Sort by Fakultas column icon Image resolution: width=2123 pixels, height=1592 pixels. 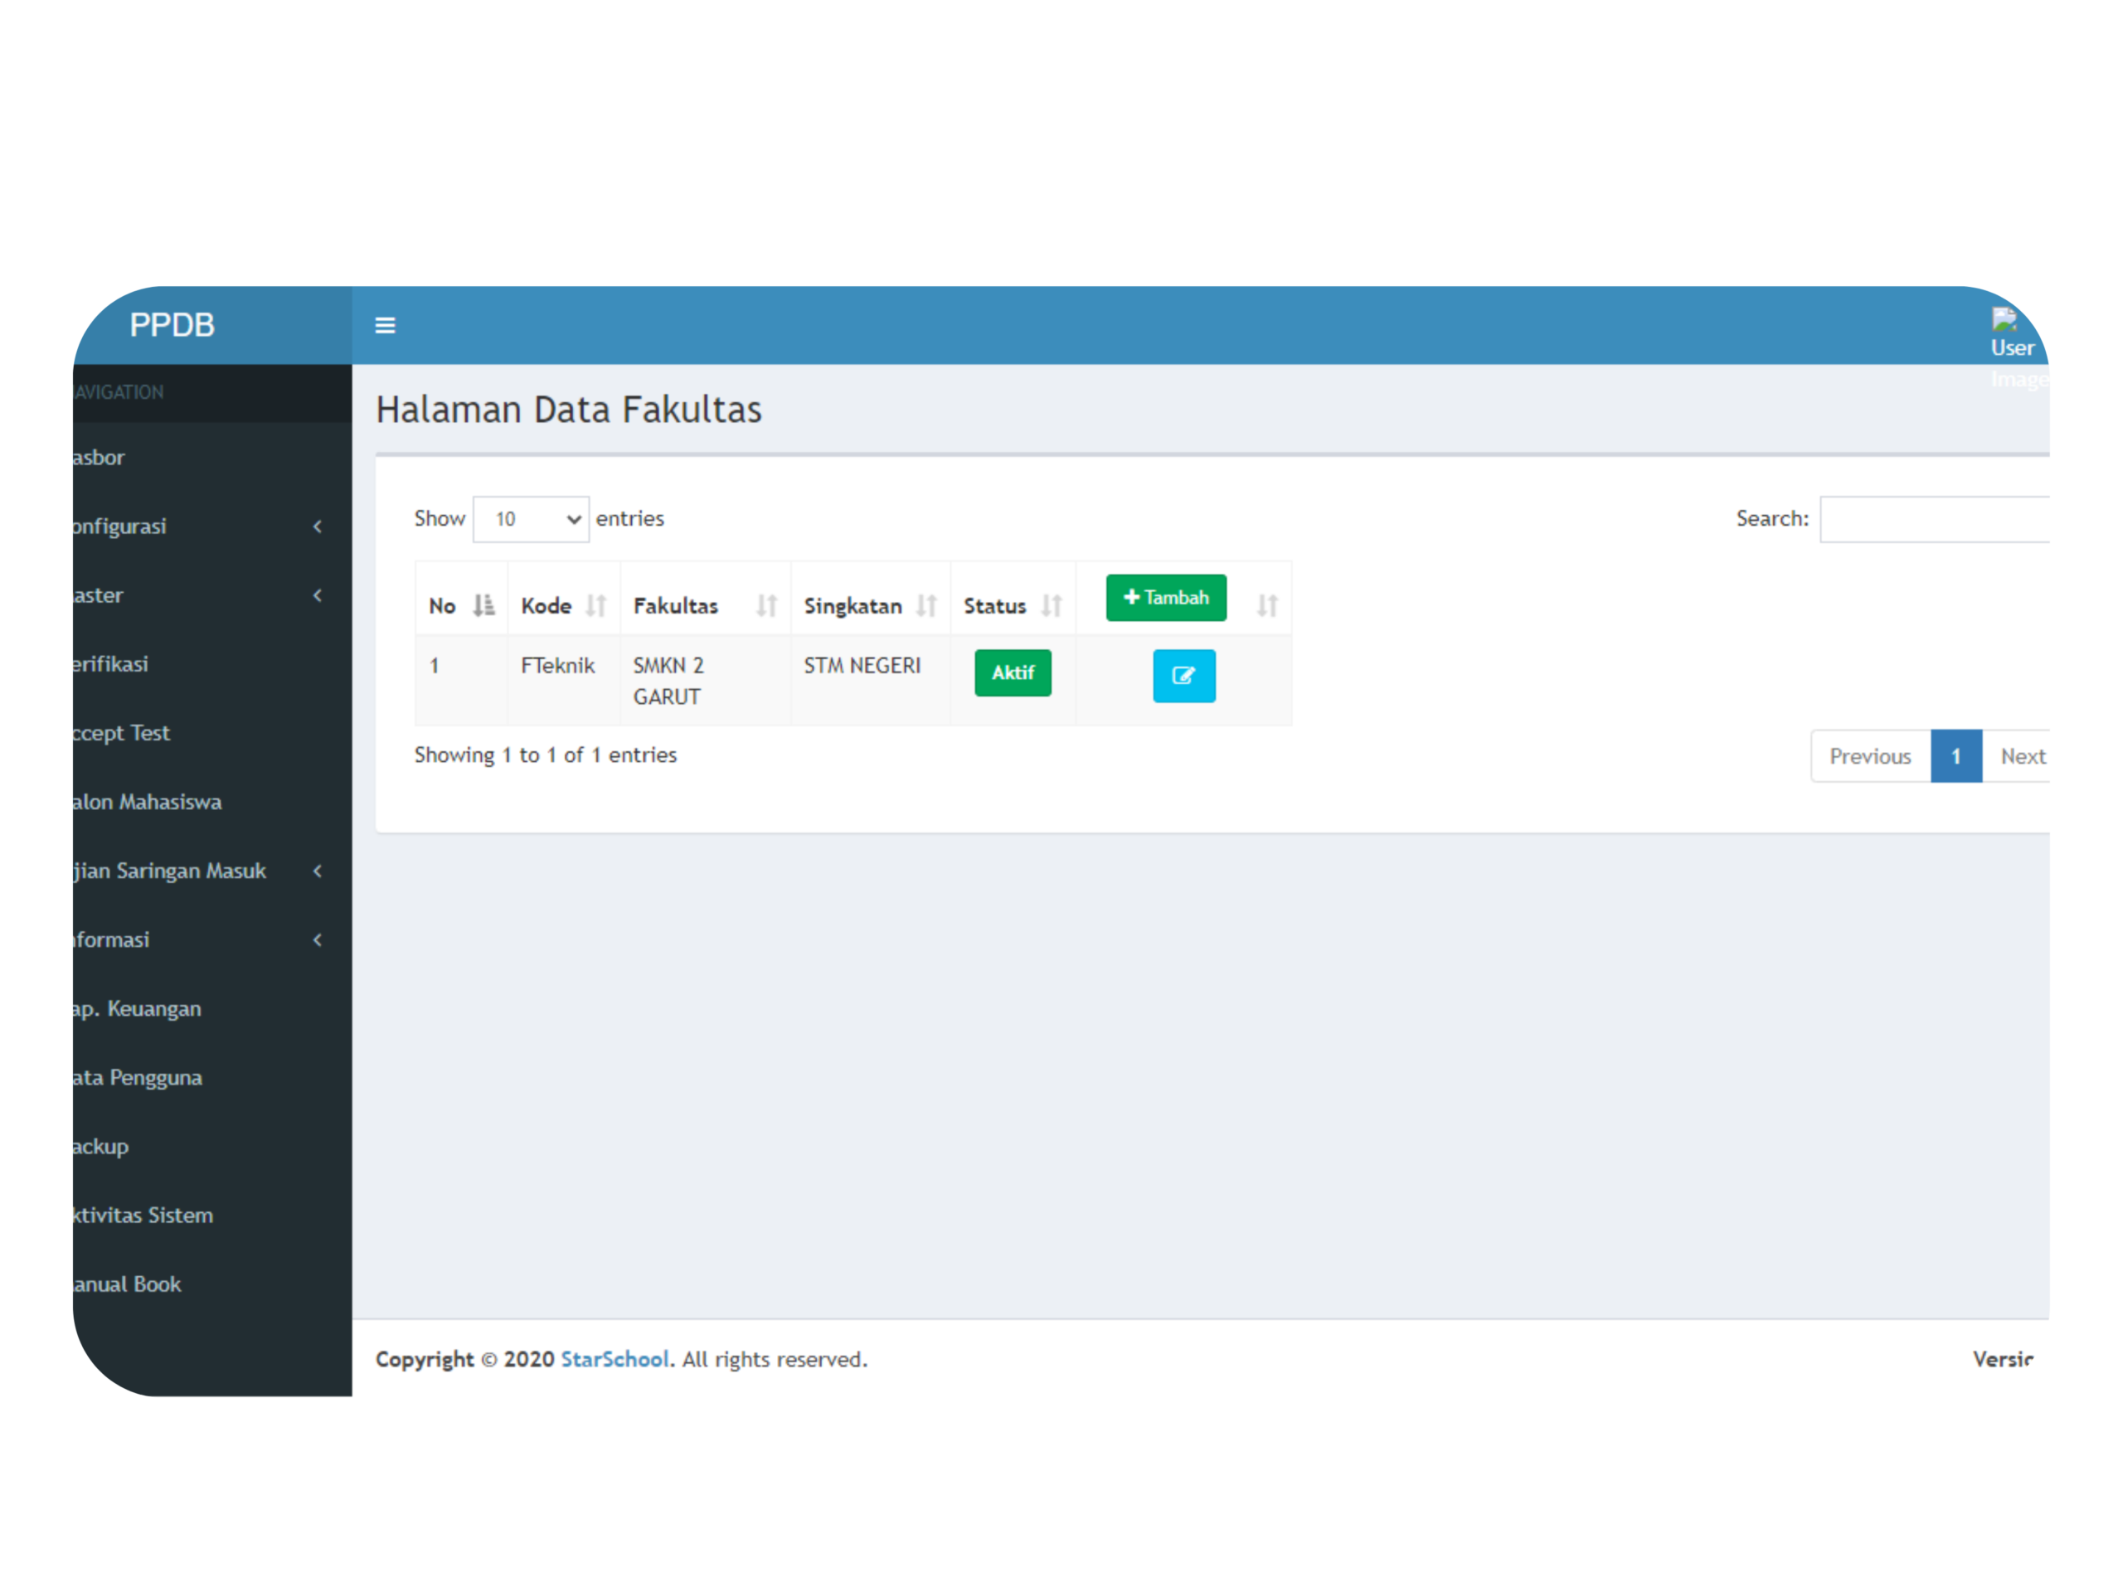tap(766, 605)
